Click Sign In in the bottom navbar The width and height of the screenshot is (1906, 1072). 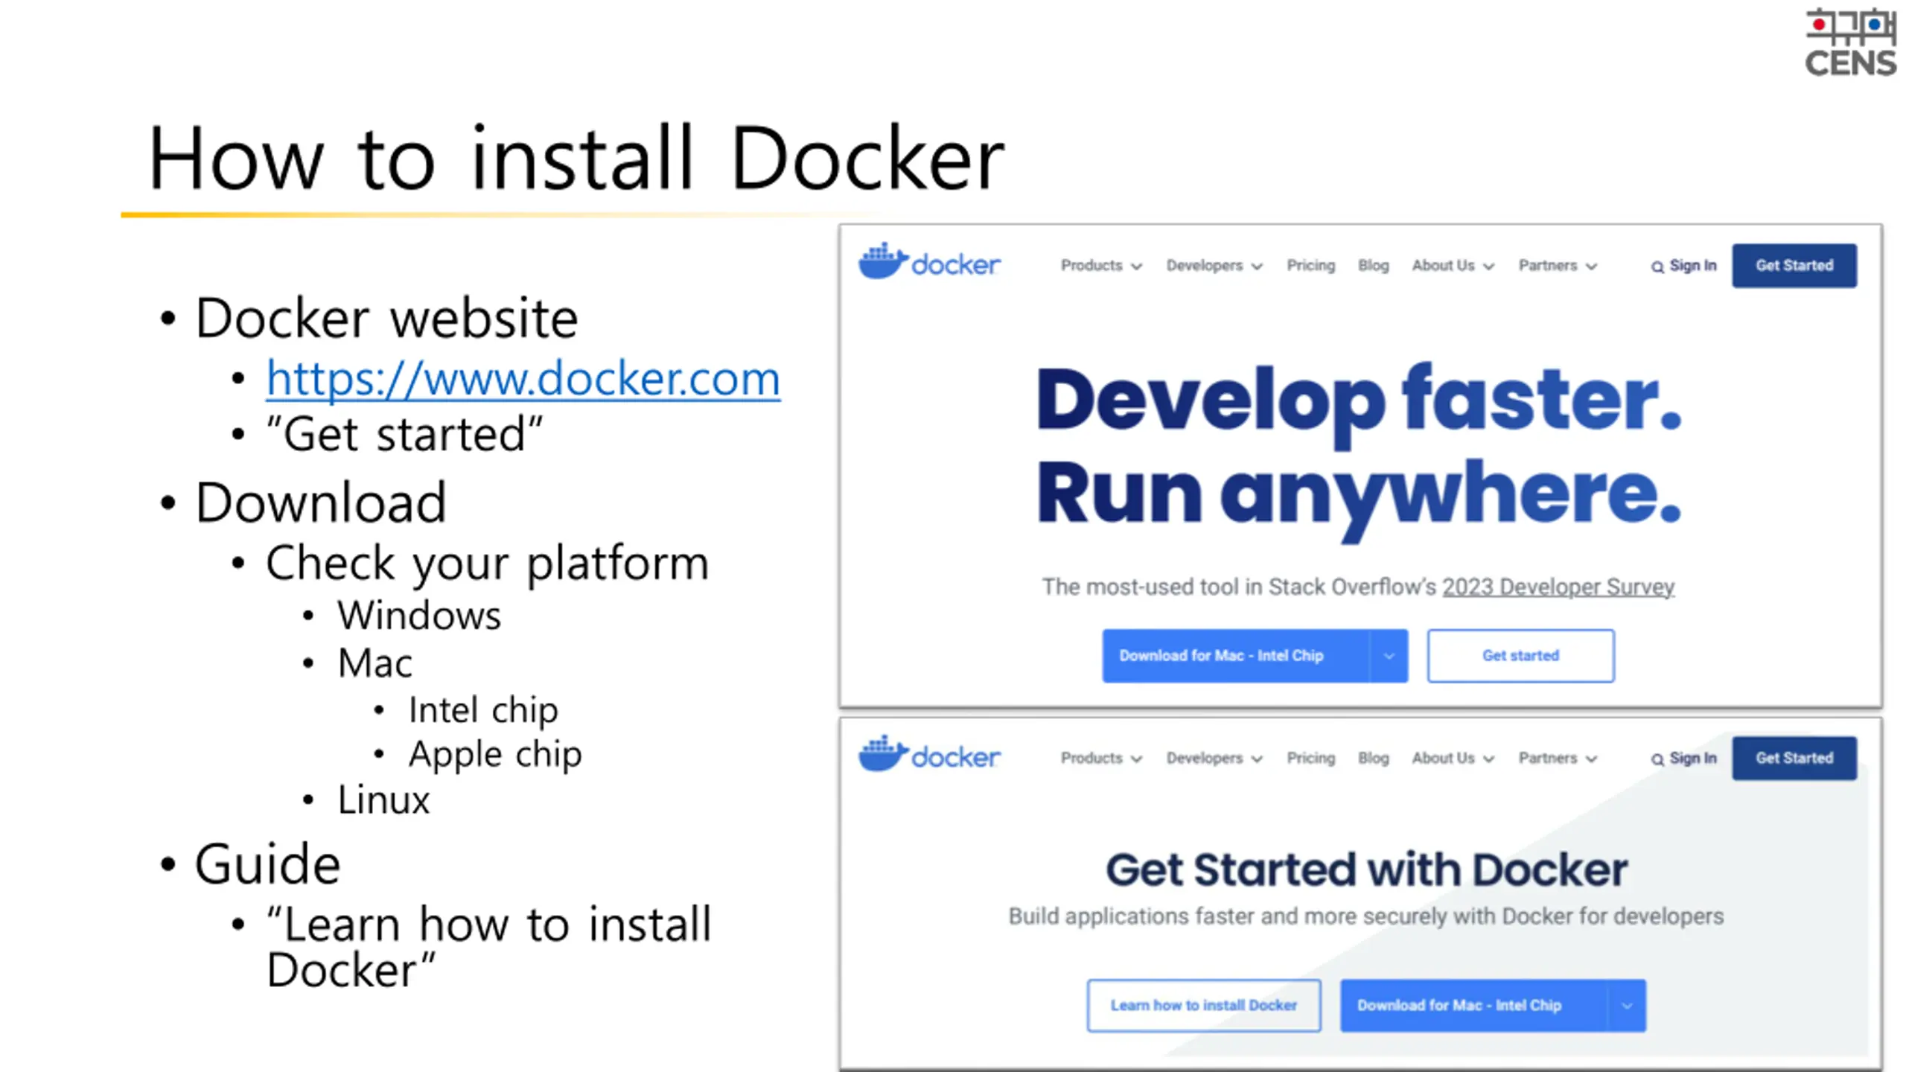(x=1692, y=758)
